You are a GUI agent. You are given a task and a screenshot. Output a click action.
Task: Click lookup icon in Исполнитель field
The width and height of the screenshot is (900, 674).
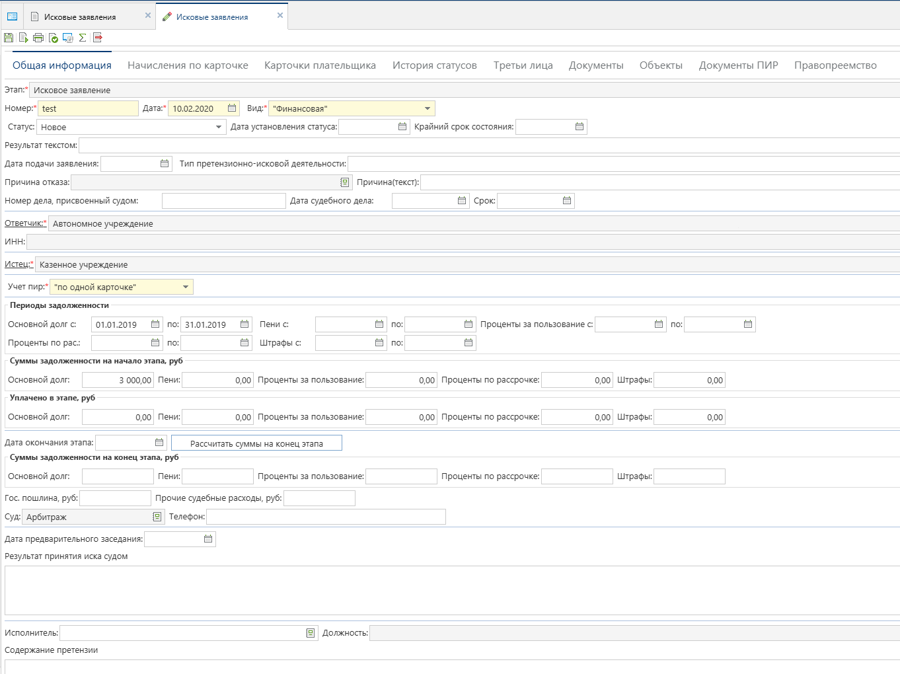pos(310,633)
